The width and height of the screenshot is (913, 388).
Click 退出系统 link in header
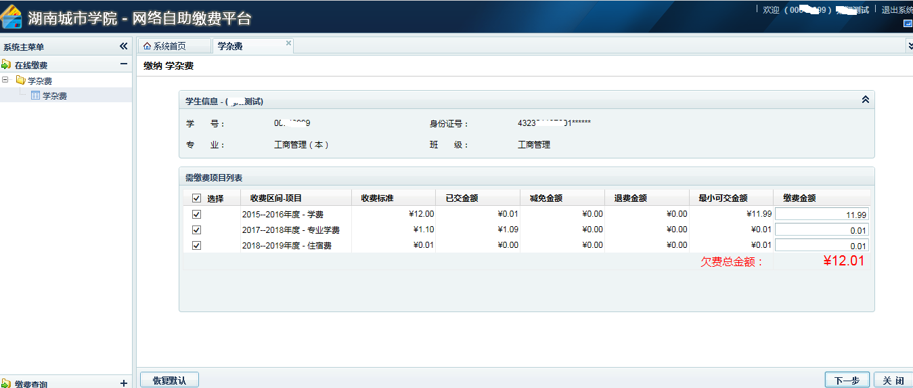click(x=896, y=10)
